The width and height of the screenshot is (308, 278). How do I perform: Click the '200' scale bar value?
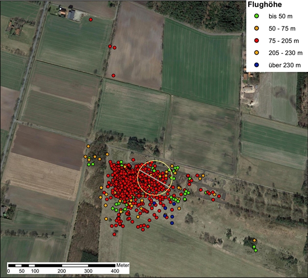tap(62, 271)
